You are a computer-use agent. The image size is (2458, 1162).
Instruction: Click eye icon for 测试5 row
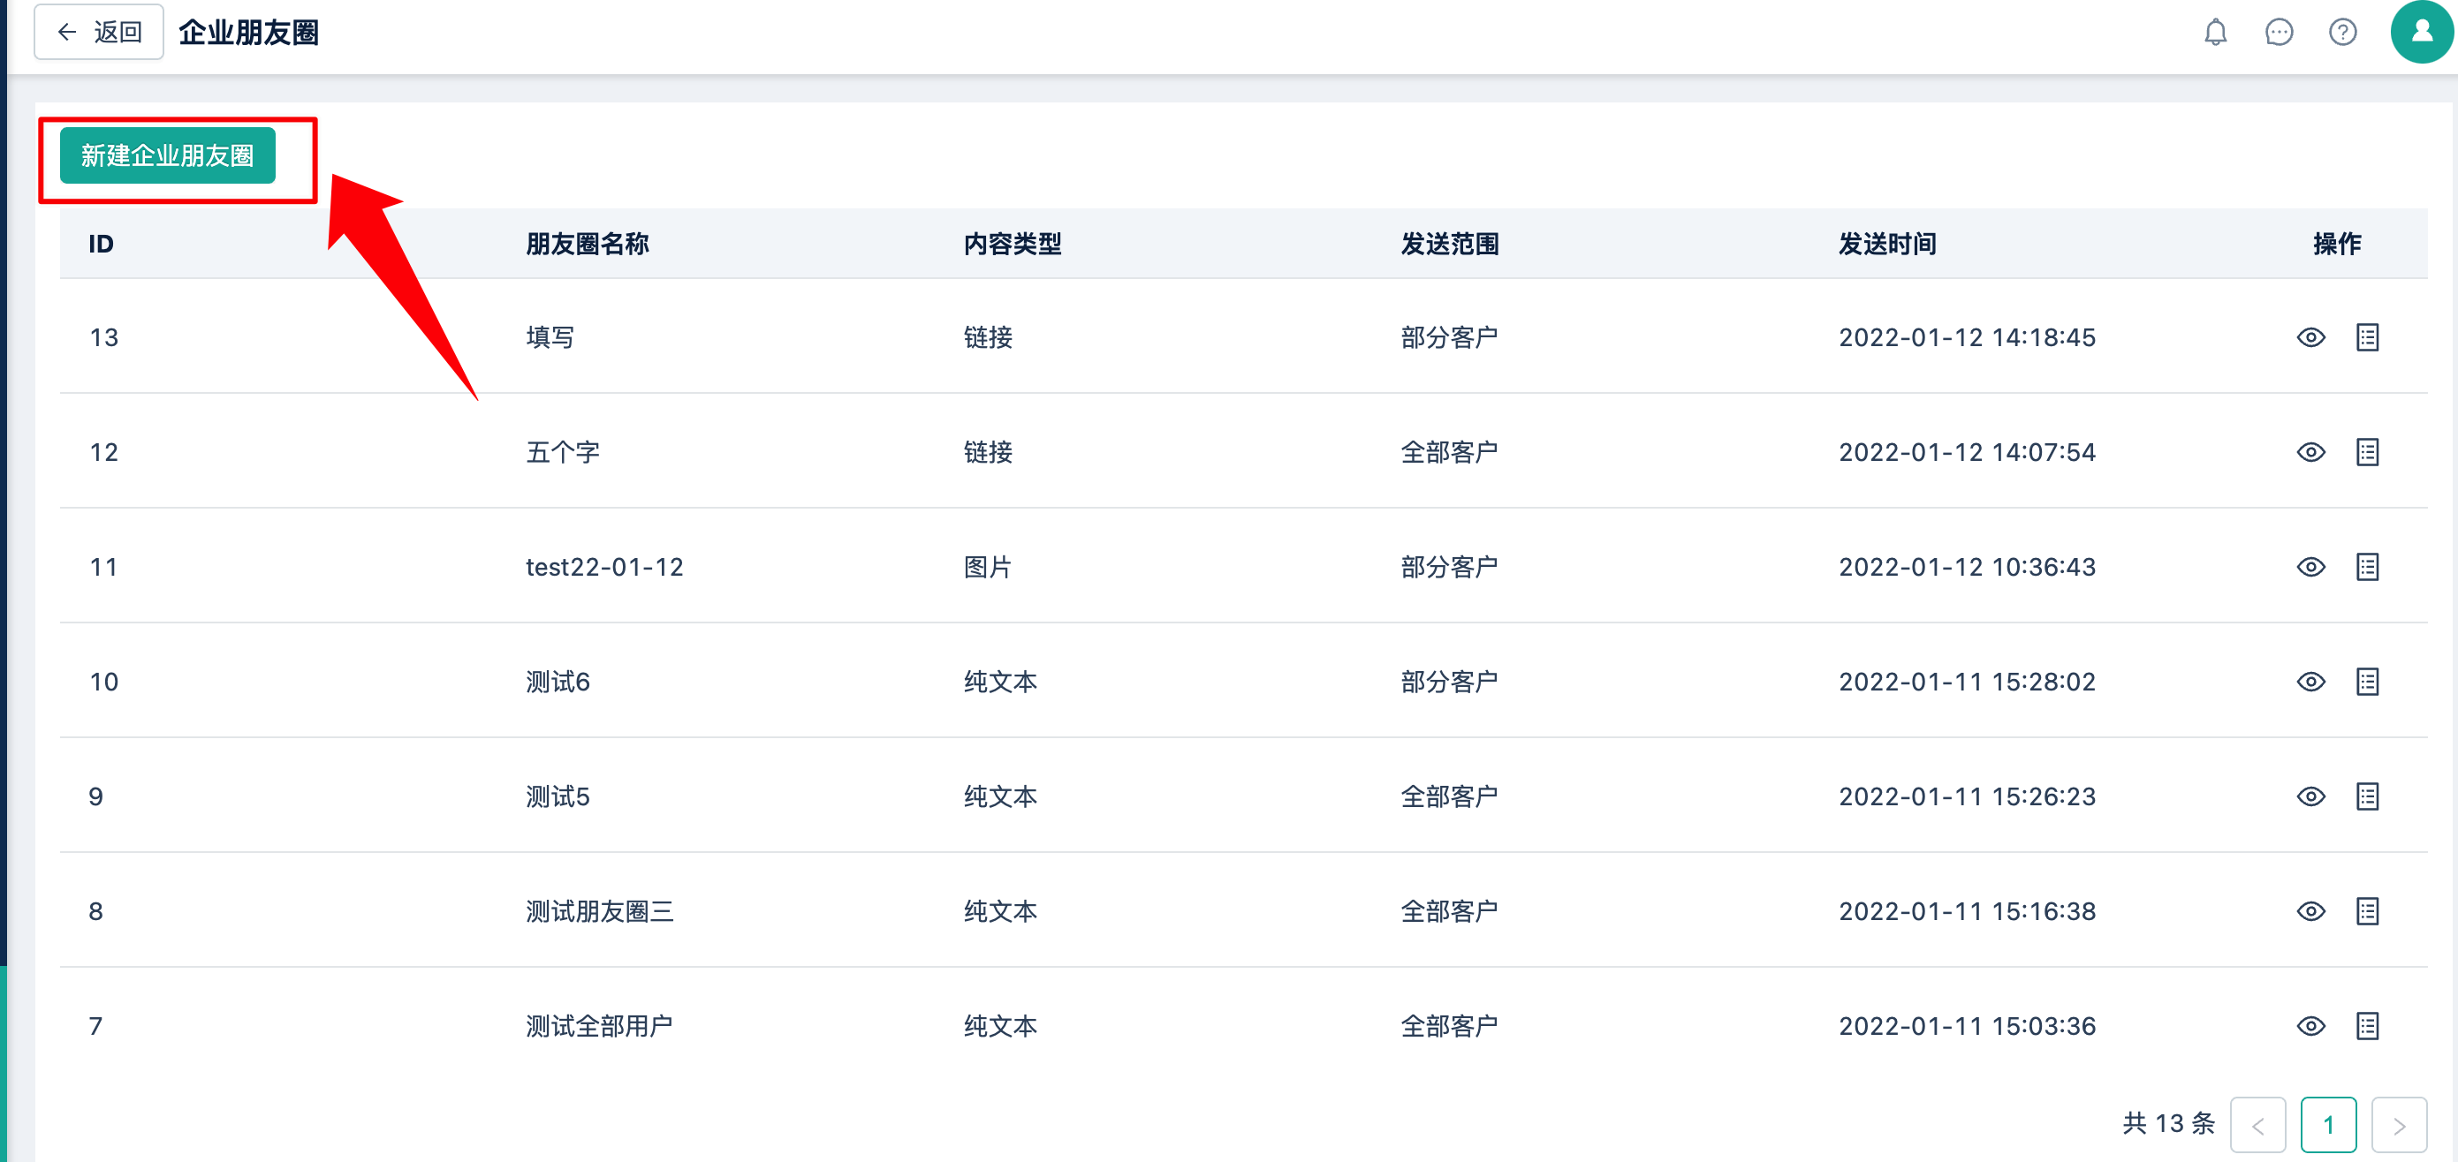coord(2310,797)
